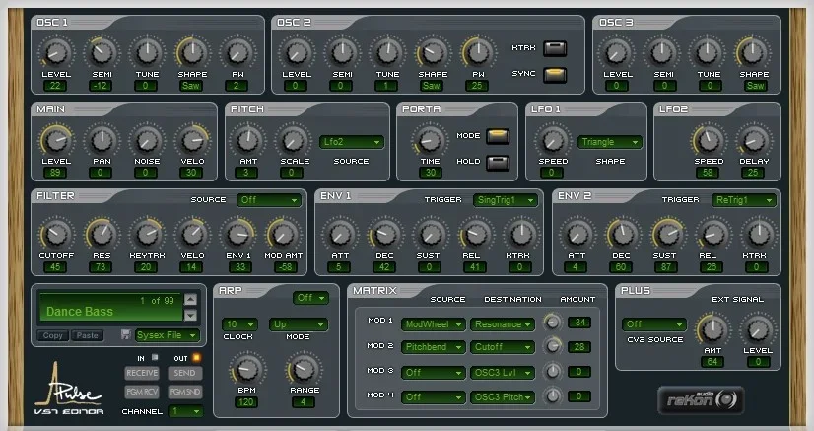Screen dimensions: 814x431
Task: Click the Pulse VST Editor logo
Action: (x=69, y=389)
